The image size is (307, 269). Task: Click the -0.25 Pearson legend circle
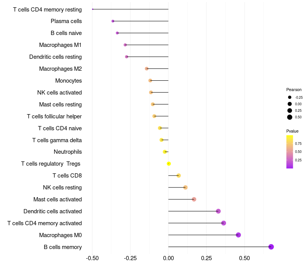(290, 98)
